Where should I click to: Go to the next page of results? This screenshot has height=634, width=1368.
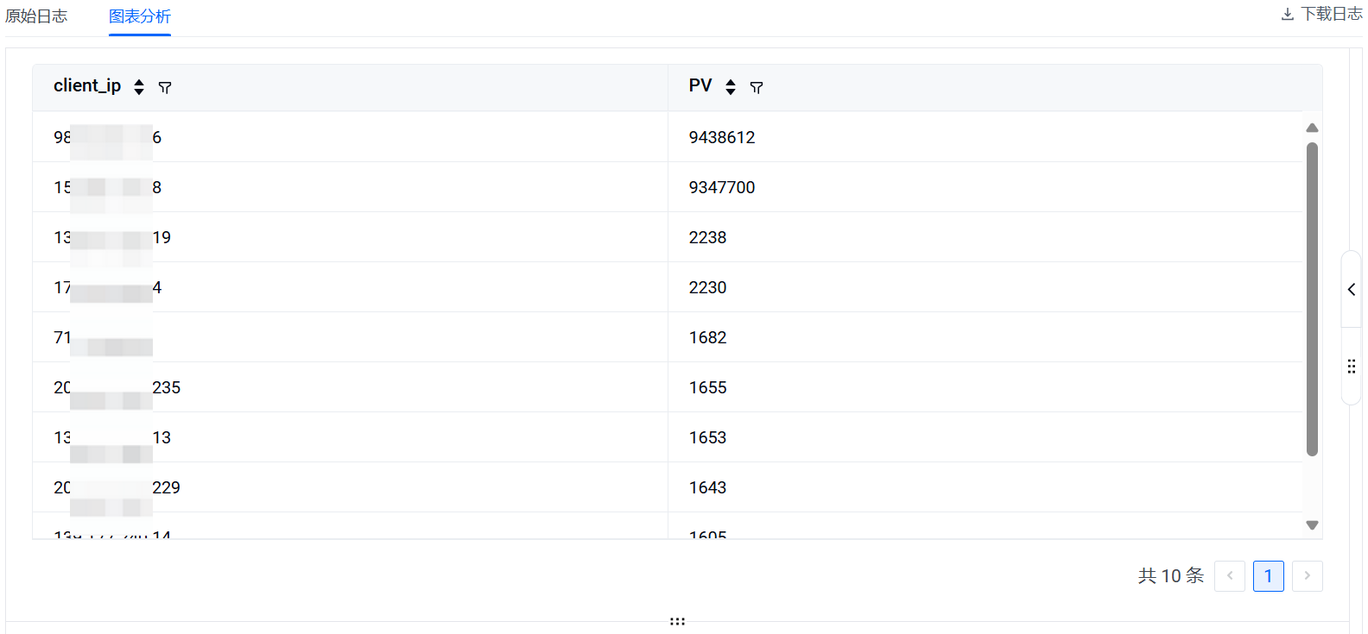pos(1307,576)
